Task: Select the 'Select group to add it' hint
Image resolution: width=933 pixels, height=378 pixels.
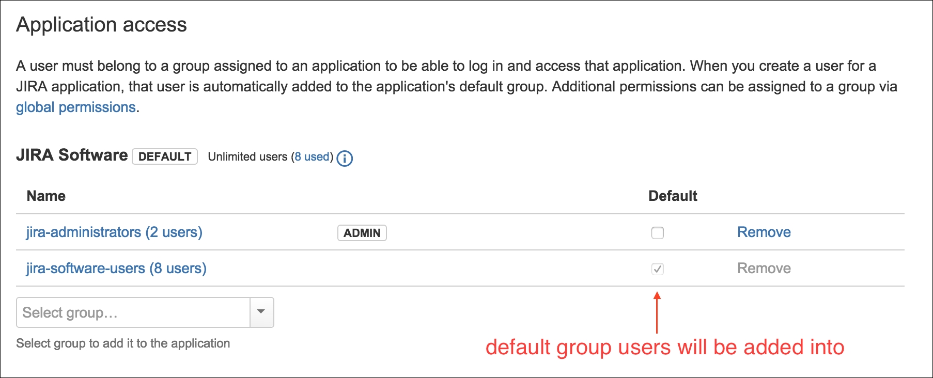Action: pyautogui.click(x=123, y=343)
